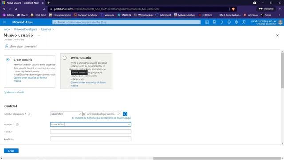Viewport: 284px width, 160px height.
Task: Open the domain name not shown link
Action: click(102, 118)
